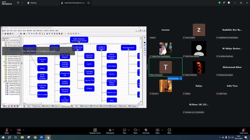Open meeting information icon in title bar
Viewport: 250px width, 140px height.
(x=18, y=3)
